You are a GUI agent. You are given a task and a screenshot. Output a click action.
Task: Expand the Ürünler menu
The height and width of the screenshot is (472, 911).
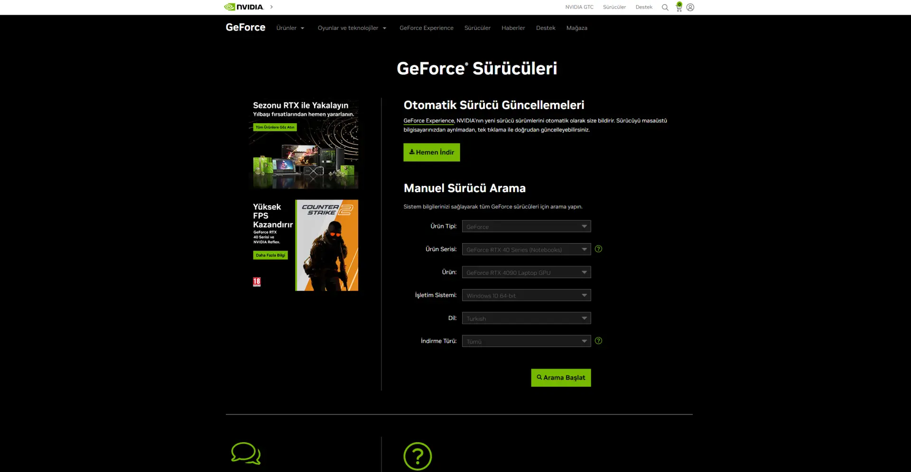tap(290, 28)
